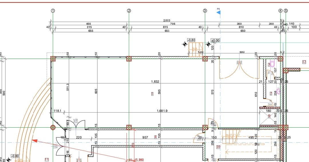Select dimension text 1,832
Screen dimensions: 309x162
pos(155,82)
